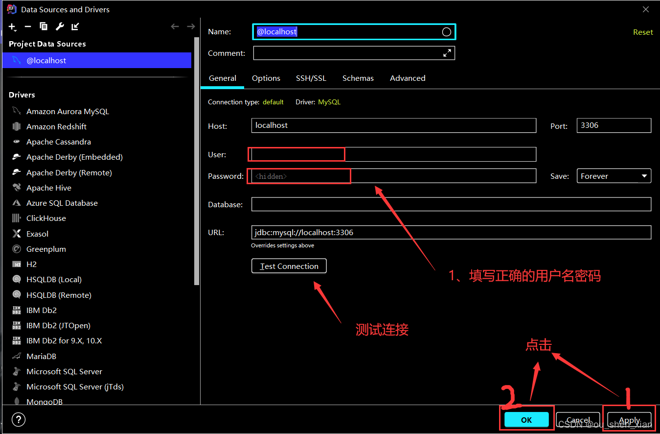Open the Save password dropdown showing Forever
The width and height of the screenshot is (660, 434).
614,176
